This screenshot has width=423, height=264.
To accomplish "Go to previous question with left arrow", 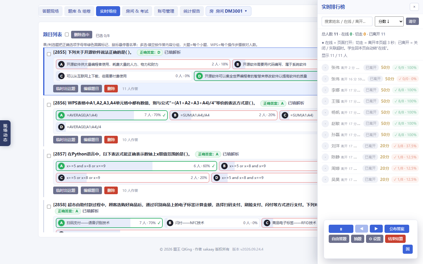I will click(x=362, y=229).
